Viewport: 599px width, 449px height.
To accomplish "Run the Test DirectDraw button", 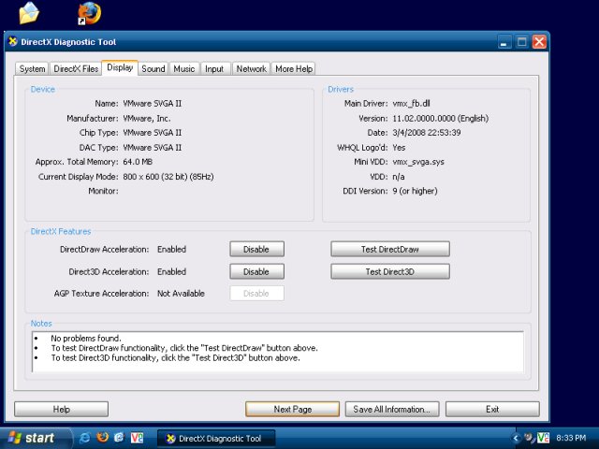I will point(389,249).
